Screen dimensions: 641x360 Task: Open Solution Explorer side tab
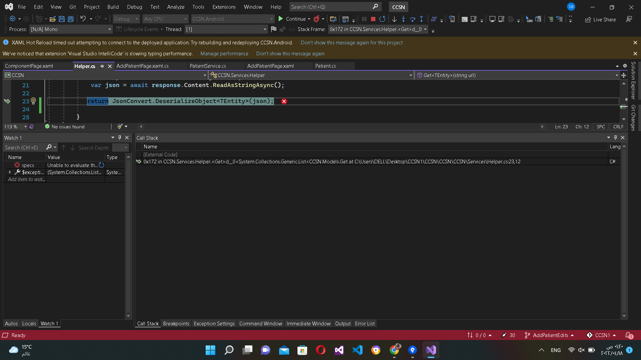point(633,81)
